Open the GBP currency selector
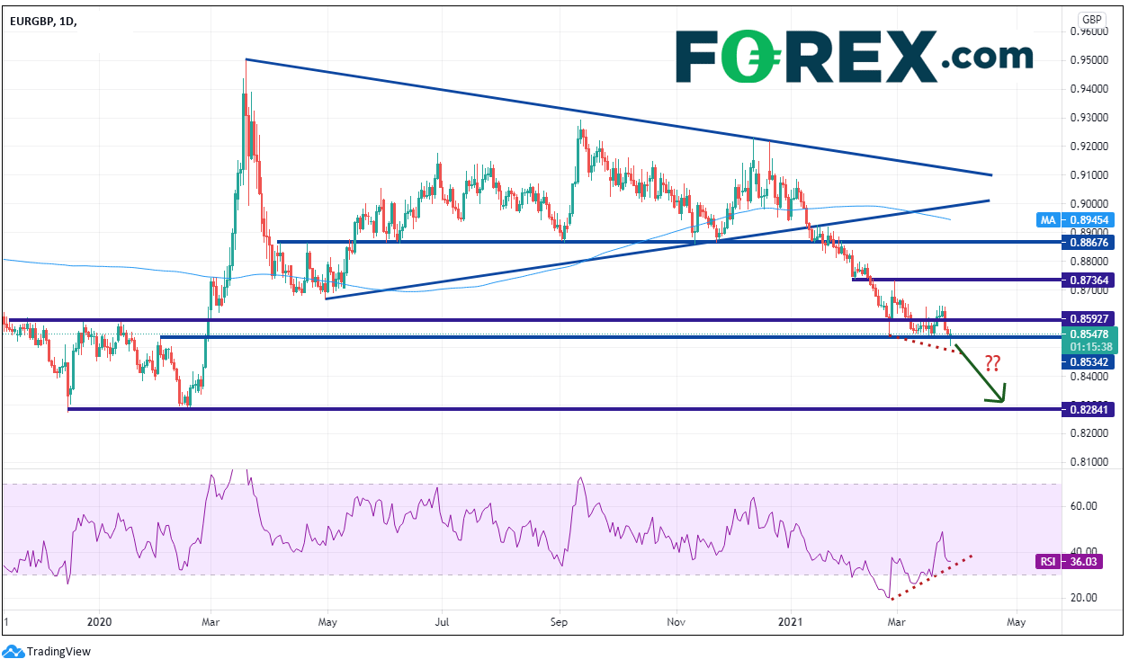This screenshot has height=668, width=1129. 1092,19
